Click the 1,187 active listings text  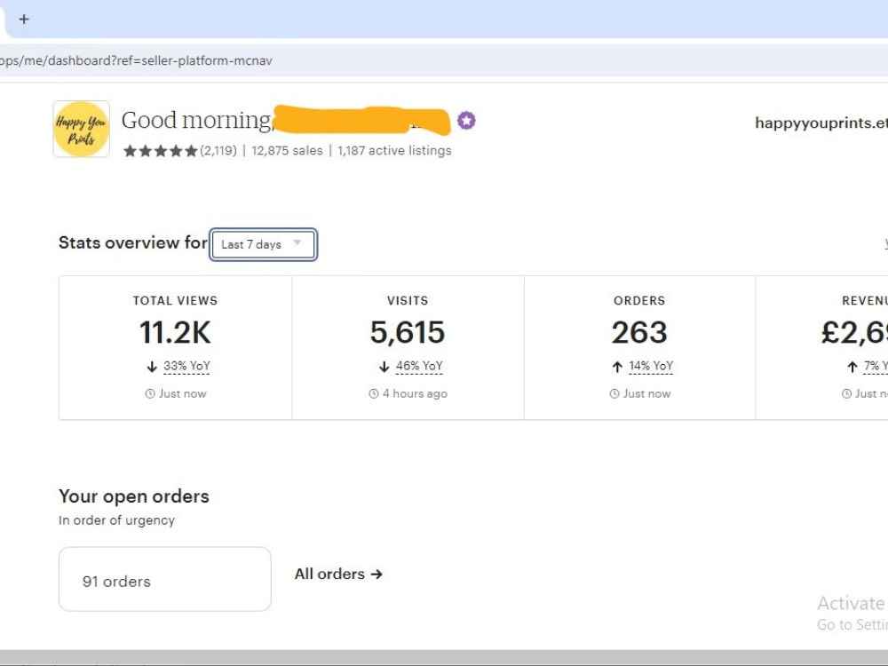(394, 151)
